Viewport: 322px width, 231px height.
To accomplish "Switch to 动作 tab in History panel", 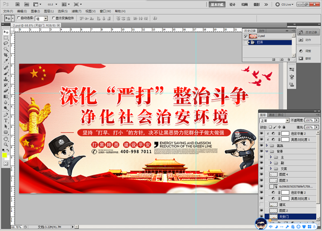I will (261, 31).
